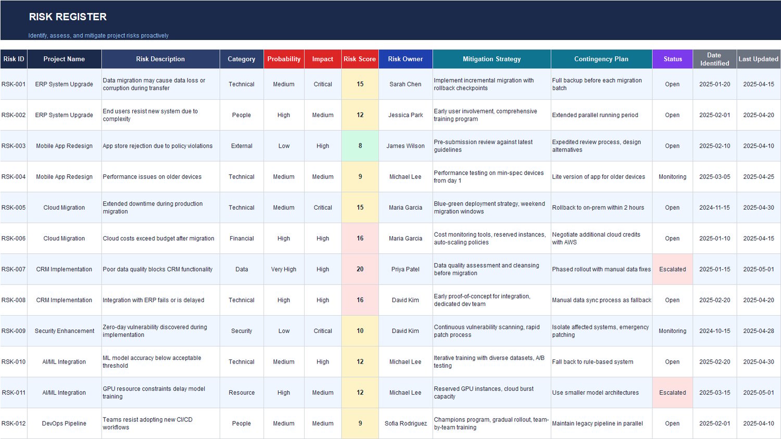This screenshot has width=781, height=439.
Task: Click the RSK-012 cell
Action: 14,423
